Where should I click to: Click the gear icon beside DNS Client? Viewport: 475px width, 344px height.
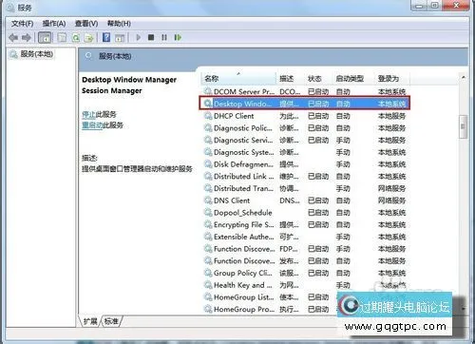click(208, 201)
